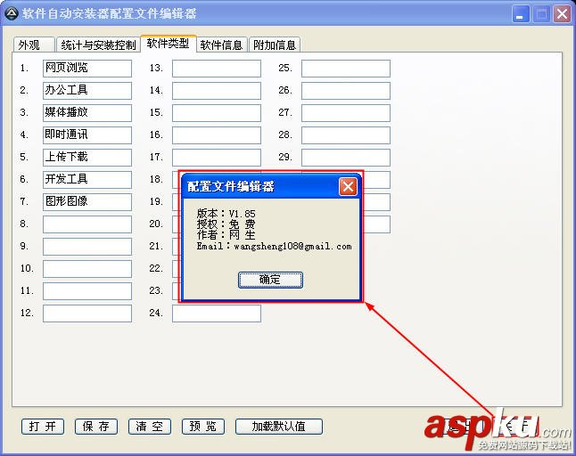Open the 软件信息 tab

click(221, 45)
